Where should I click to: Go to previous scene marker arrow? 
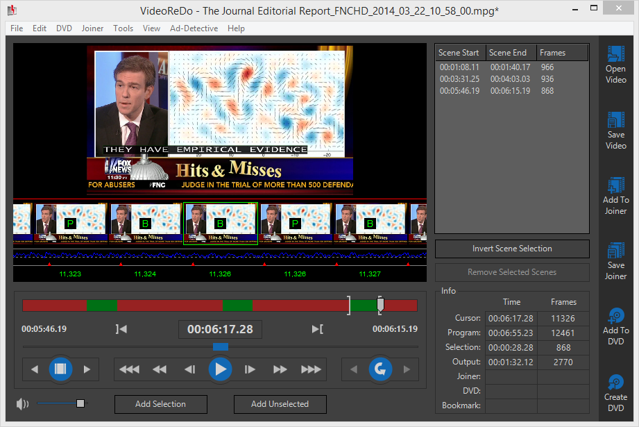coord(35,369)
